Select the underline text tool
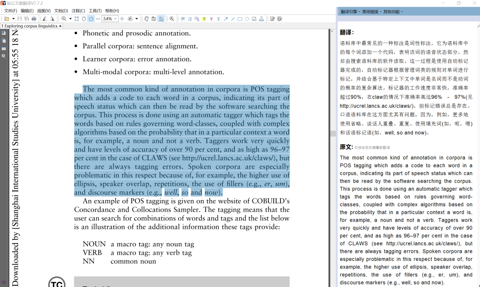The width and height of the screenshot is (480, 287). pyautogui.click(x=218, y=19)
